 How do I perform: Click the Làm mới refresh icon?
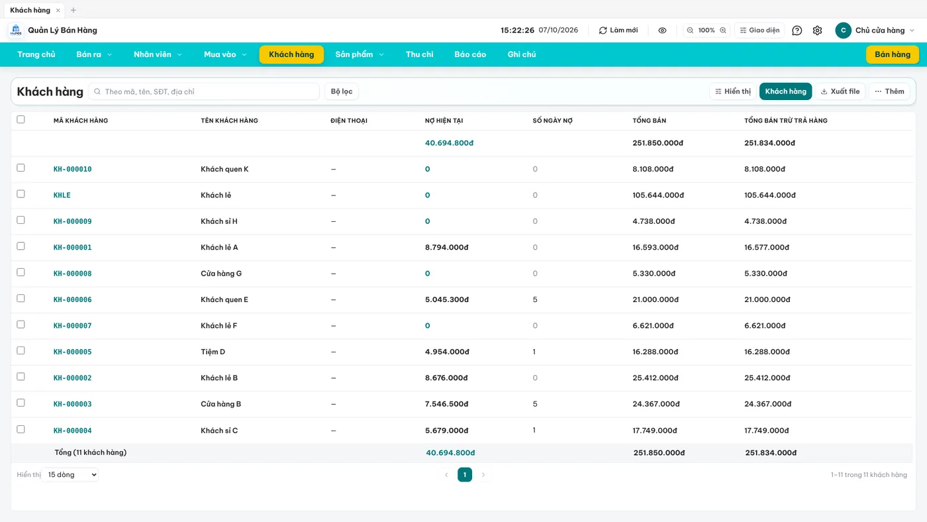click(603, 30)
